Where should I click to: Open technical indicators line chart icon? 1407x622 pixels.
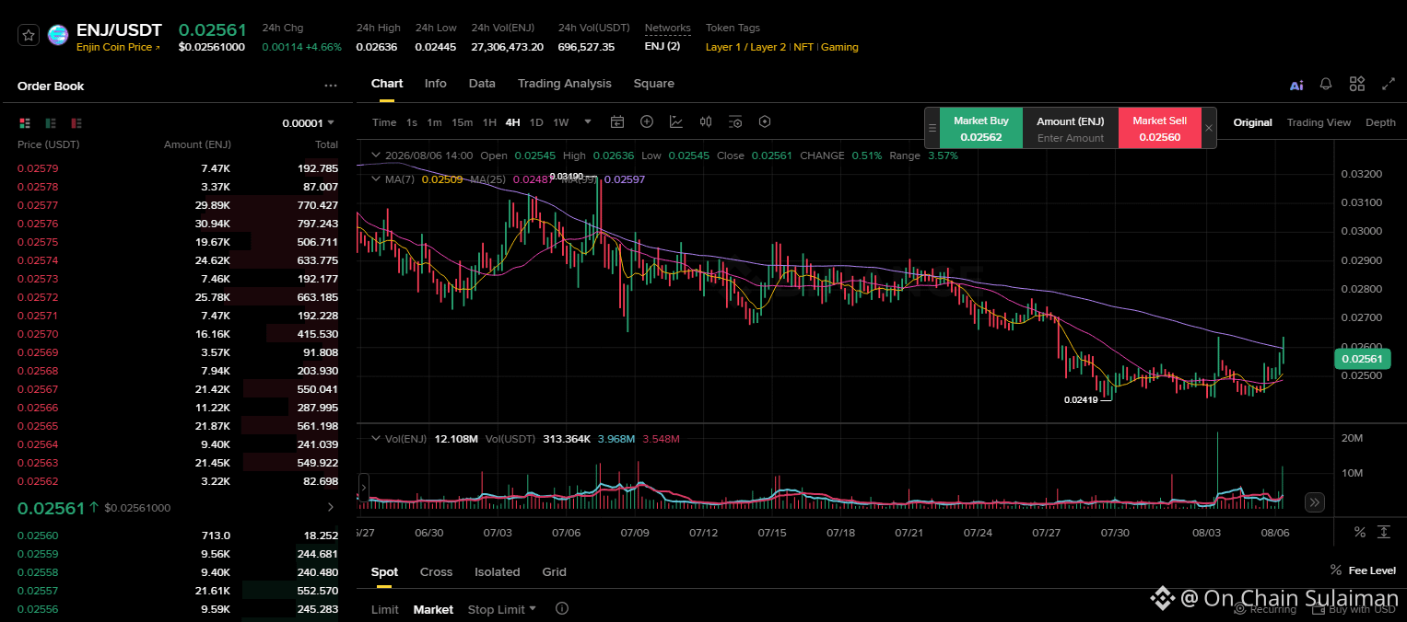pos(676,121)
